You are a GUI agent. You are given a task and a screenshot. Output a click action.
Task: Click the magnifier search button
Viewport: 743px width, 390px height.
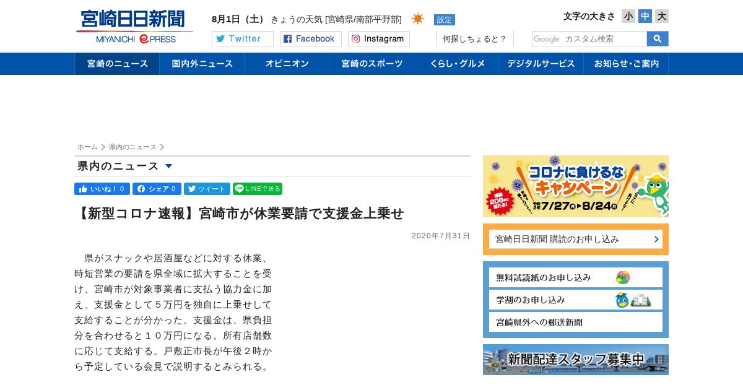[x=658, y=38]
